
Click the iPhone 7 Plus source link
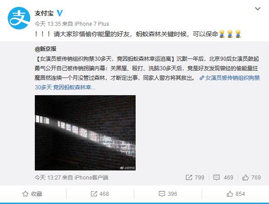point(92,24)
